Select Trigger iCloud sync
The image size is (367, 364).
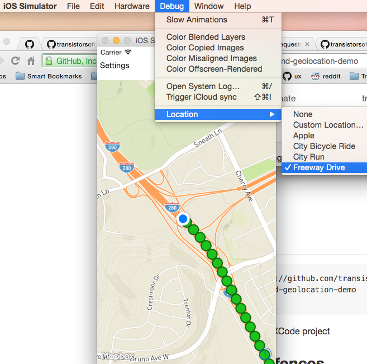click(218, 97)
